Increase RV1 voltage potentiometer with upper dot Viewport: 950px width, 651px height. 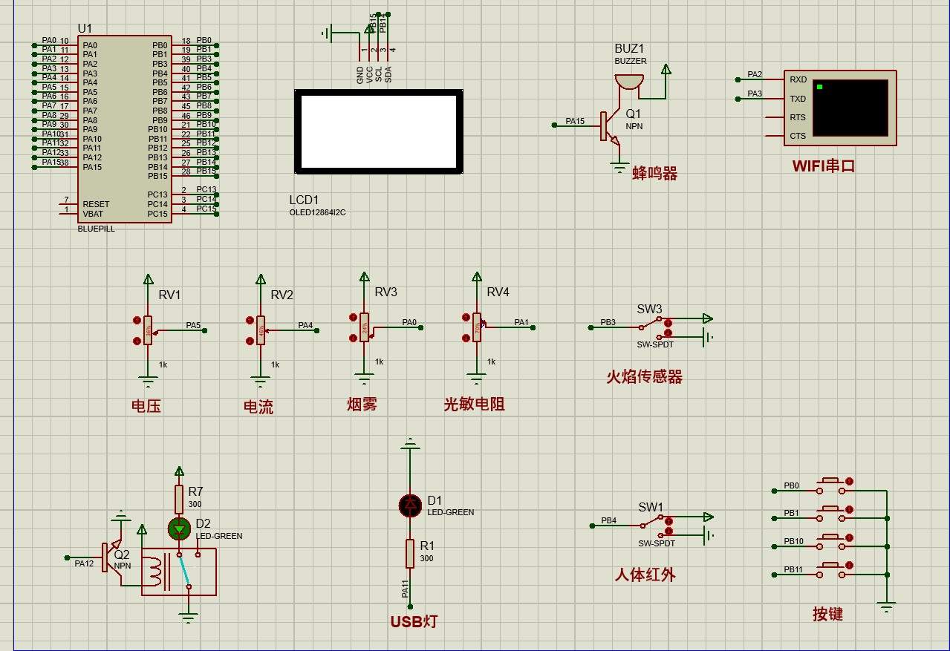click(137, 321)
